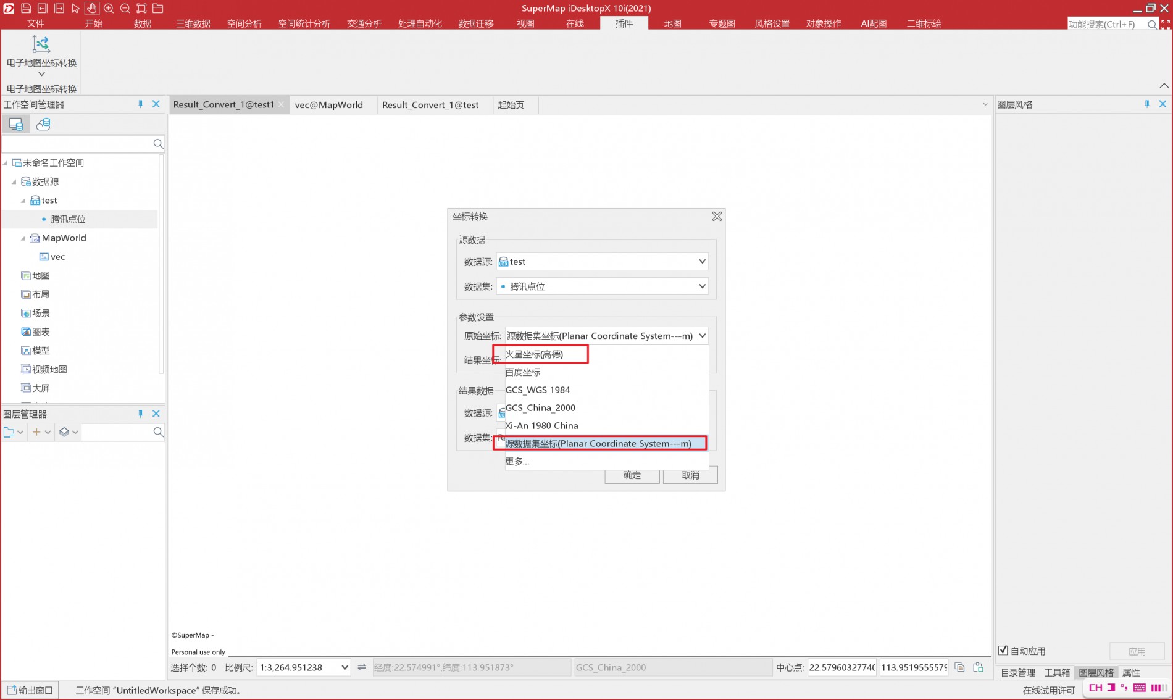This screenshot has height=700, width=1173.
Task: Open the 数据集 腾讯点位 dropdown
Action: click(702, 286)
